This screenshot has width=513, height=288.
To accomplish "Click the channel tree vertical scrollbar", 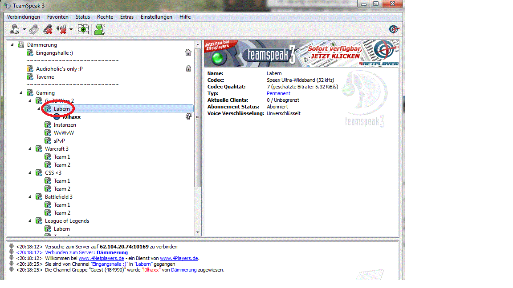I will (198, 133).
